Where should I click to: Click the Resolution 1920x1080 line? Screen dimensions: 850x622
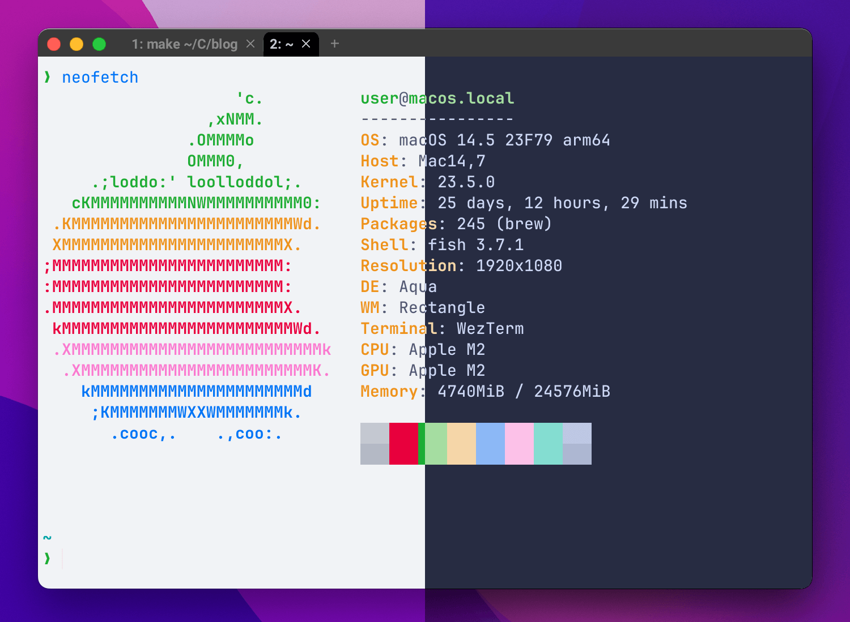(x=461, y=266)
